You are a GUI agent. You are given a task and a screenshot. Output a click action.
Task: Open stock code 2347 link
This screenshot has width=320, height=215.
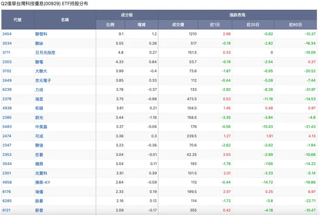pos(7,145)
